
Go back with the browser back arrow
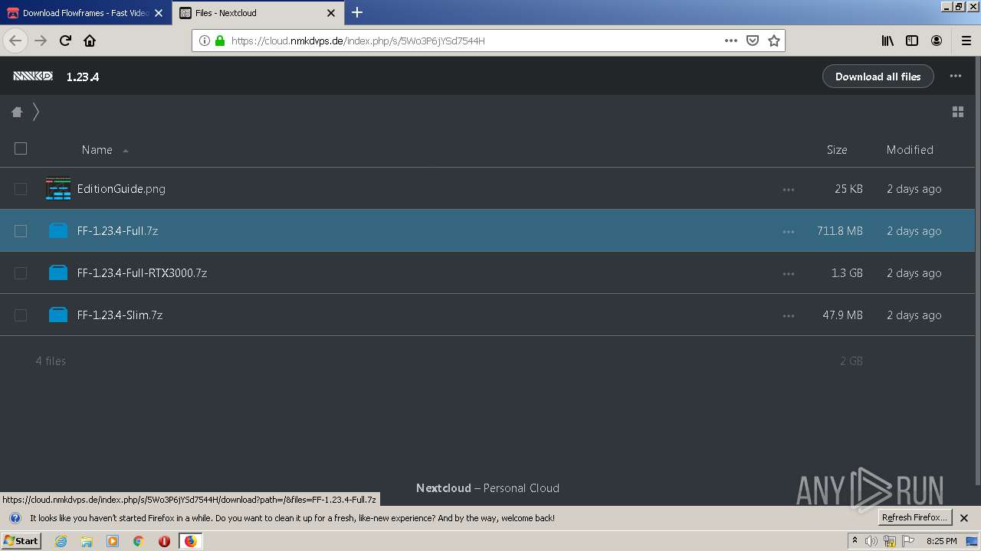pyautogui.click(x=15, y=41)
